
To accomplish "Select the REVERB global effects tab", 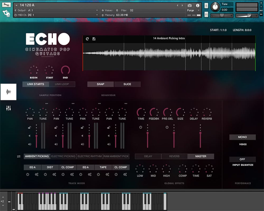I will coord(174,156).
